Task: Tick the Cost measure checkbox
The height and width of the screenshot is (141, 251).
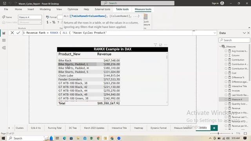Action: (x=226, y=73)
